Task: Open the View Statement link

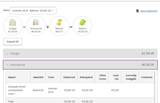Action: 149,11
